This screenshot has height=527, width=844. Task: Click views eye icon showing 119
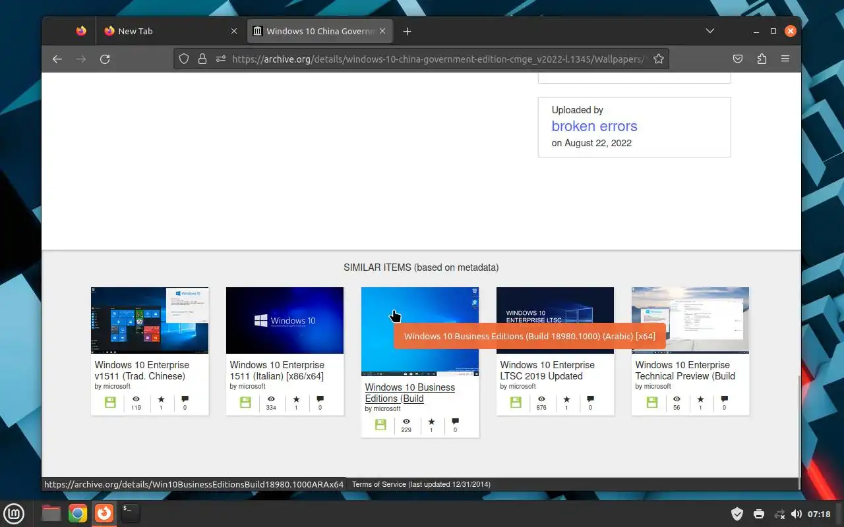pos(136,399)
